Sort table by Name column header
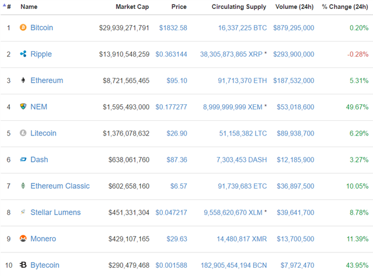373x276 pixels. pyautogui.click(x=29, y=7)
